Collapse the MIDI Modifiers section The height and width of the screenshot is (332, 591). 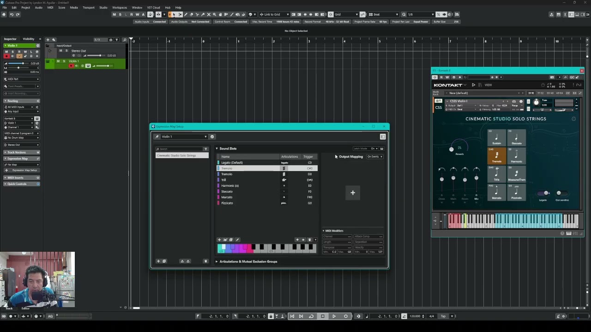(x=323, y=231)
